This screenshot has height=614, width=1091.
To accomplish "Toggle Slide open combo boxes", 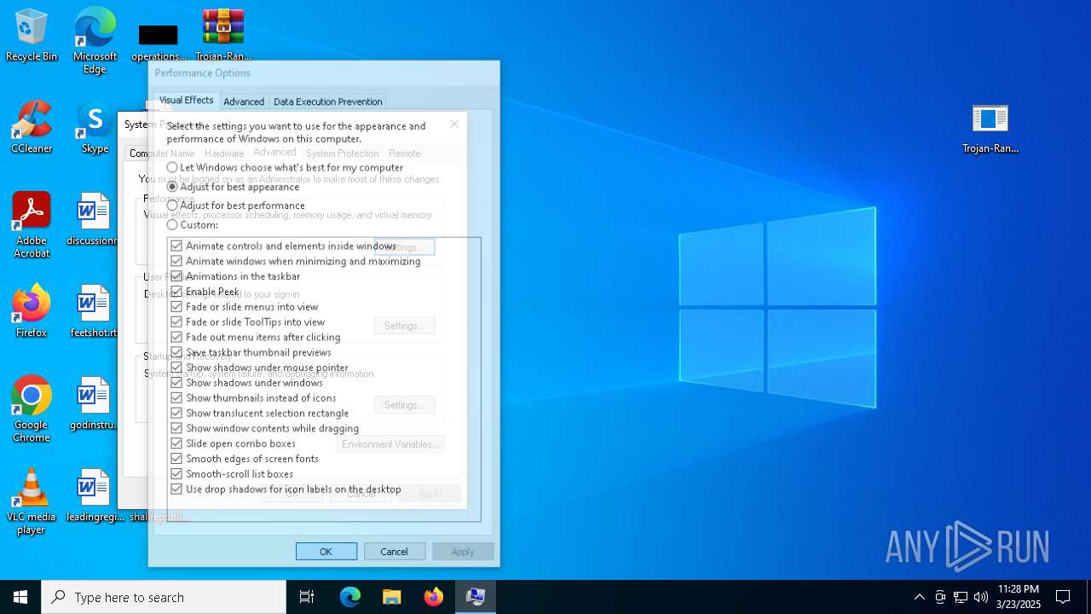I will 233,443.
